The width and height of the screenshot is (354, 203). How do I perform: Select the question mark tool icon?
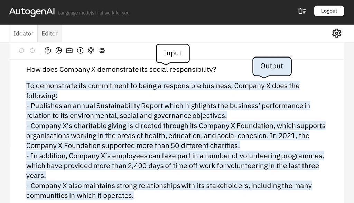[48, 51]
